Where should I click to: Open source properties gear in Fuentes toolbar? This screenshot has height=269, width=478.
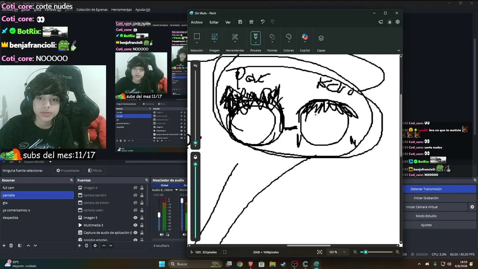95,245
